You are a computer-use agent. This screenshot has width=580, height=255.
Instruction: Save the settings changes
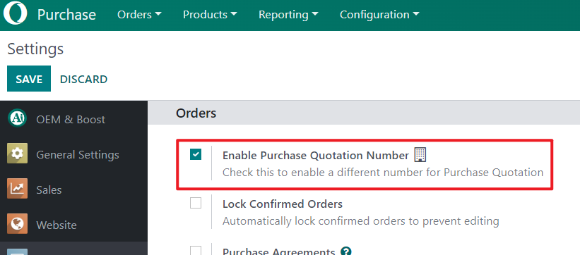click(x=29, y=79)
